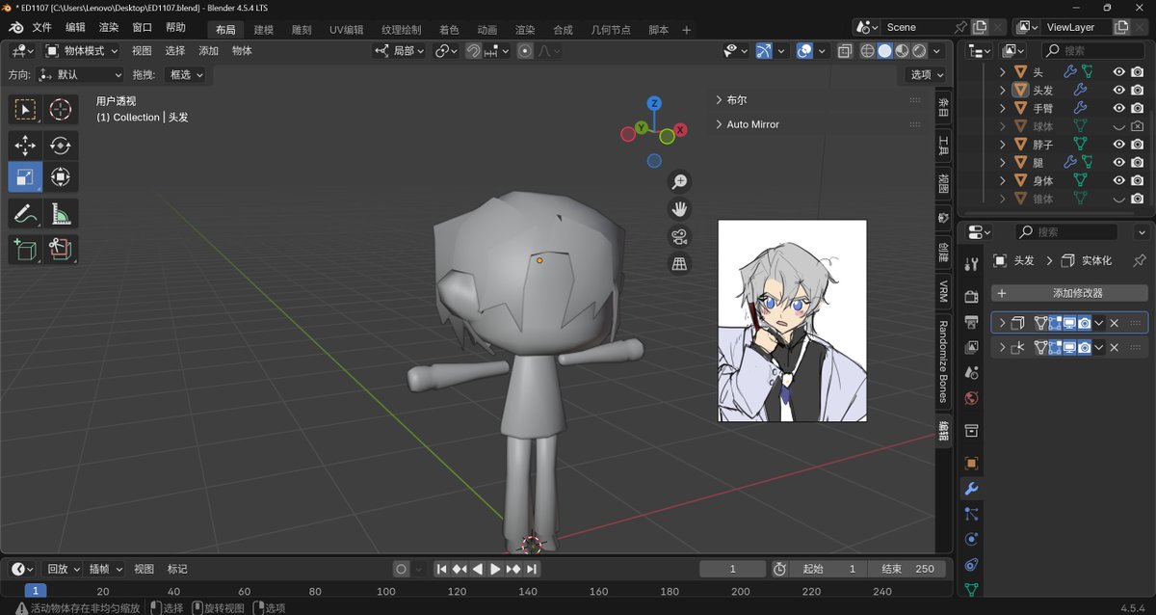Open the Physics properties tab
The width and height of the screenshot is (1156, 615).
[x=971, y=540]
